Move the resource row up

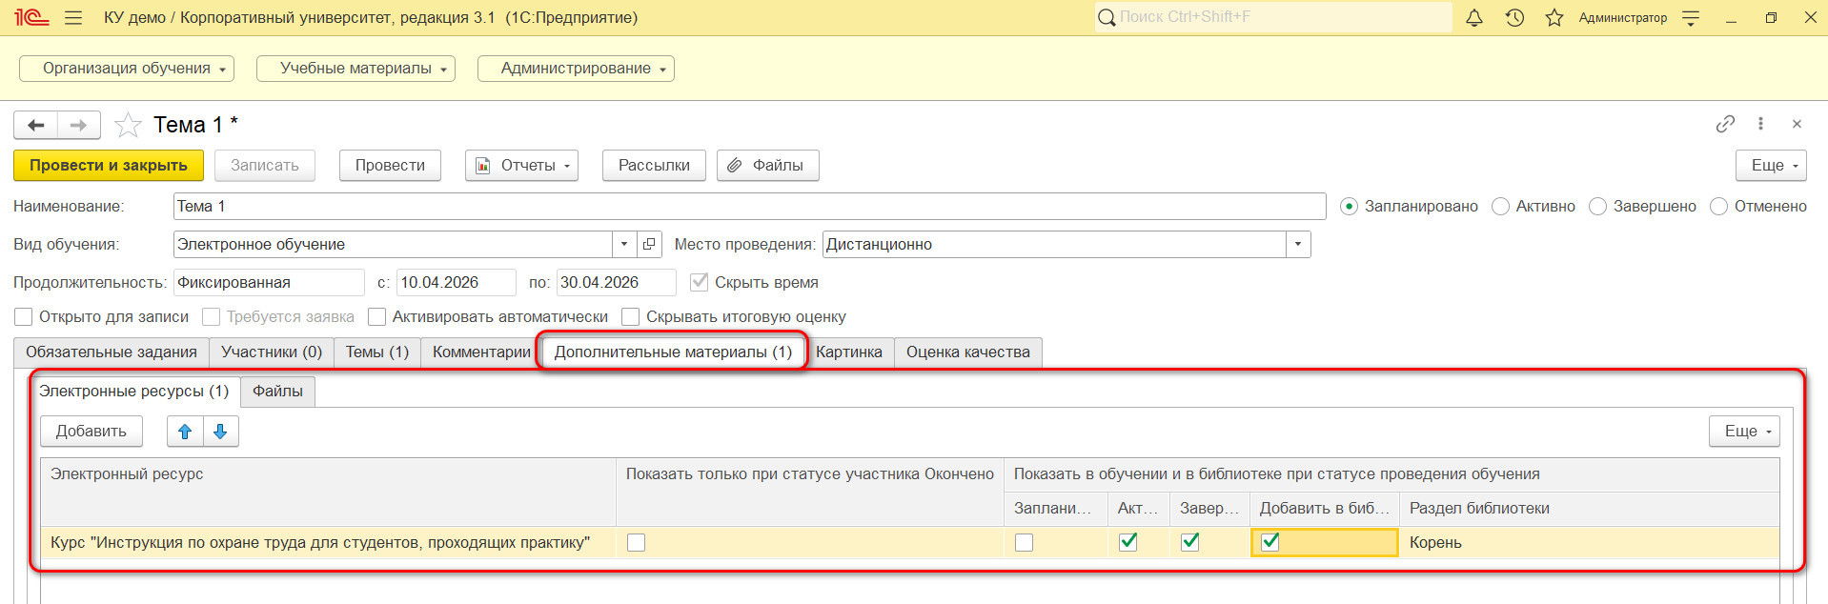click(x=185, y=432)
